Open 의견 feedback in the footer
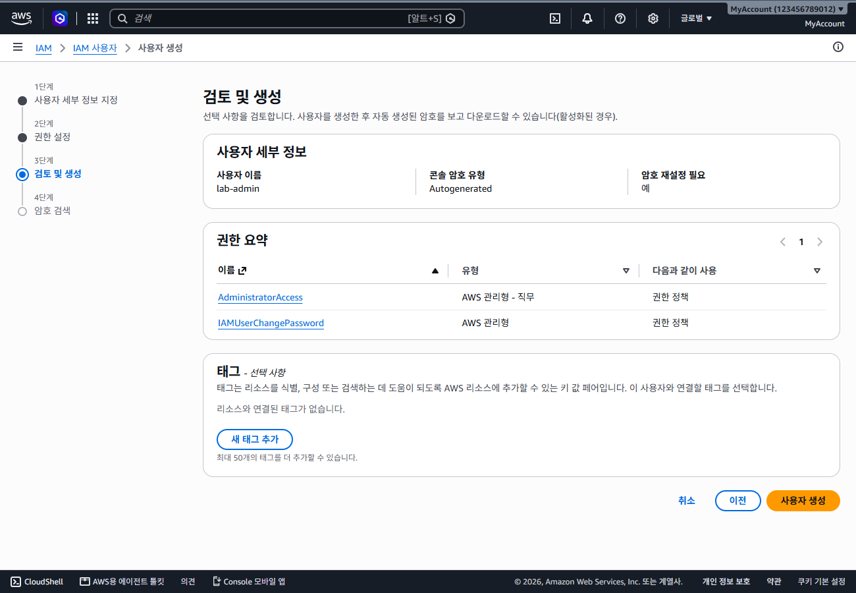 (188, 582)
